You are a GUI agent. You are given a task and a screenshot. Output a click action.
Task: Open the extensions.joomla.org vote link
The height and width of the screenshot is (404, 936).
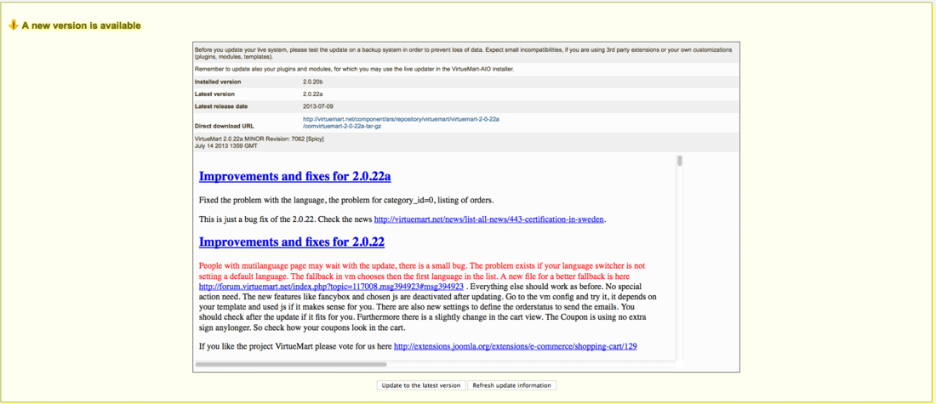pyautogui.click(x=515, y=345)
